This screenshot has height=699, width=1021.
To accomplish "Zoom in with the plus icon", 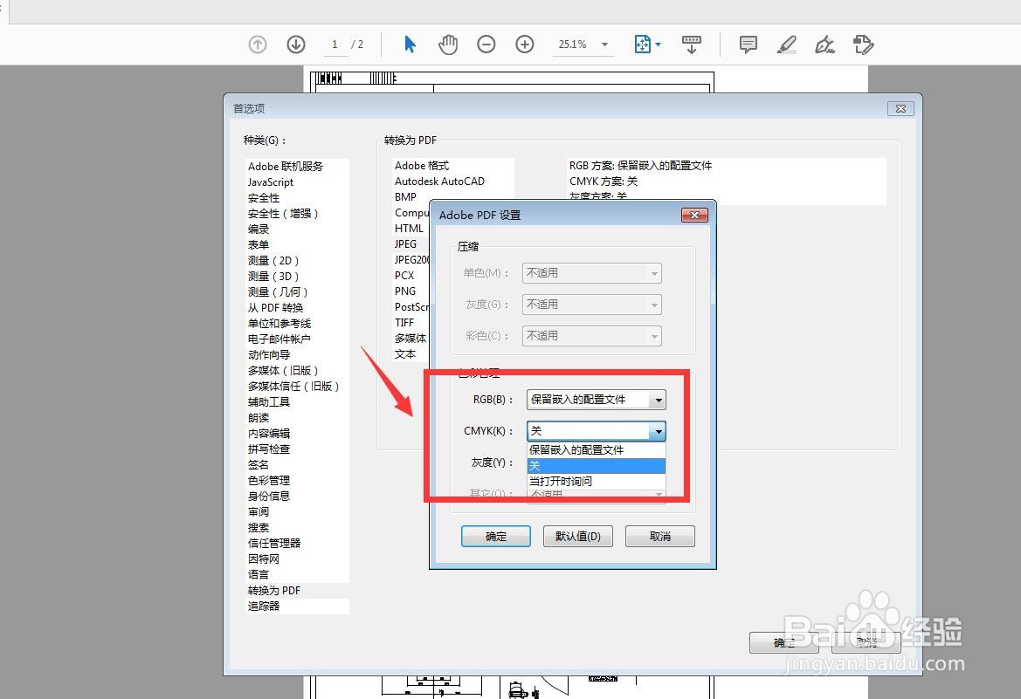I will (525, 45).
